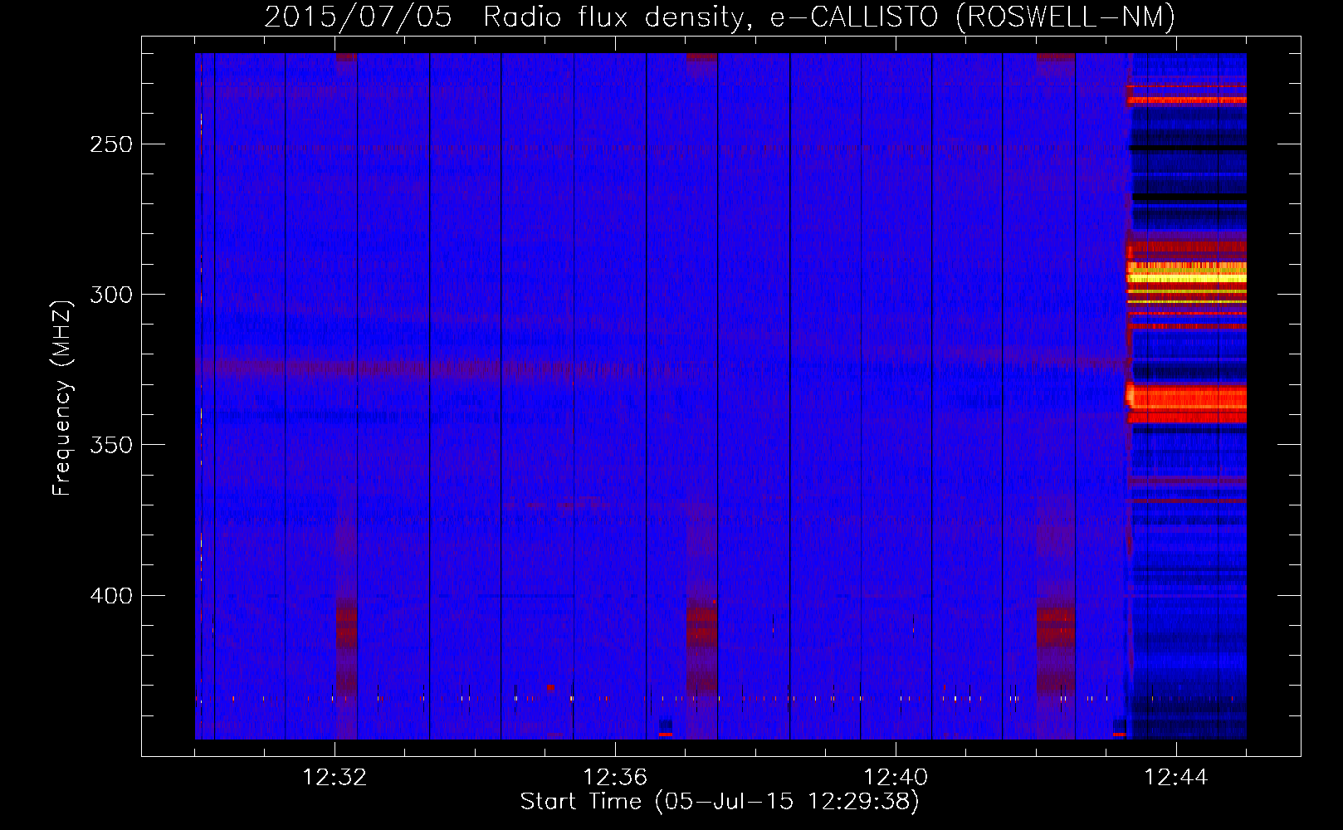The height and width of the screenshot is (830, 1343).
Task: Click the 350 frequency tick label
Action: 111,445
